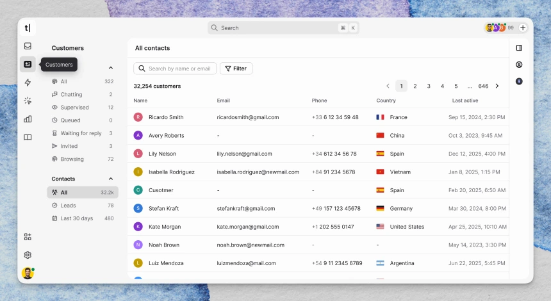Image resolution: width=551 pixels, height=301 pixels.
Task: Collapse the top chats section chevron
Action: click(111, 67)
